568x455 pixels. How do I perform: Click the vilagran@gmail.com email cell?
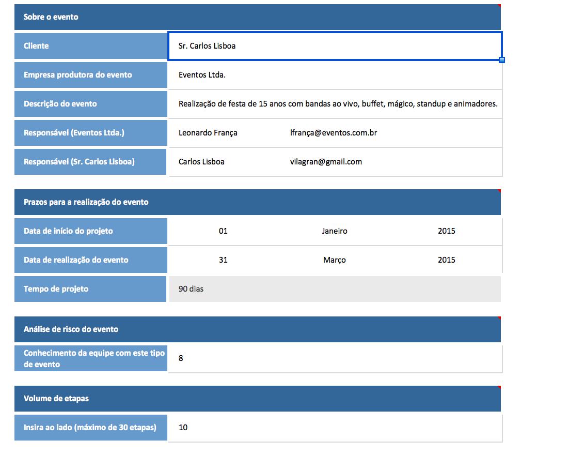click(x=326, y=162)
